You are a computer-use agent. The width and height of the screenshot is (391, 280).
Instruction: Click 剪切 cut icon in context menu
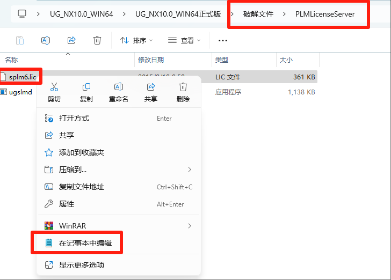[x=54, y=92]
